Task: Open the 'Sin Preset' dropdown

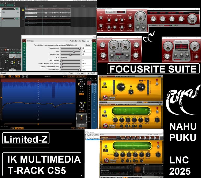Action: (x=46, y=41)
